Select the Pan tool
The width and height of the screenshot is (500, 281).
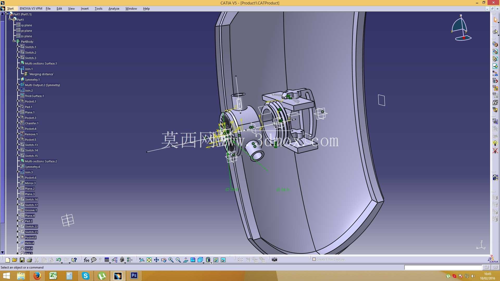pos(156,260)
